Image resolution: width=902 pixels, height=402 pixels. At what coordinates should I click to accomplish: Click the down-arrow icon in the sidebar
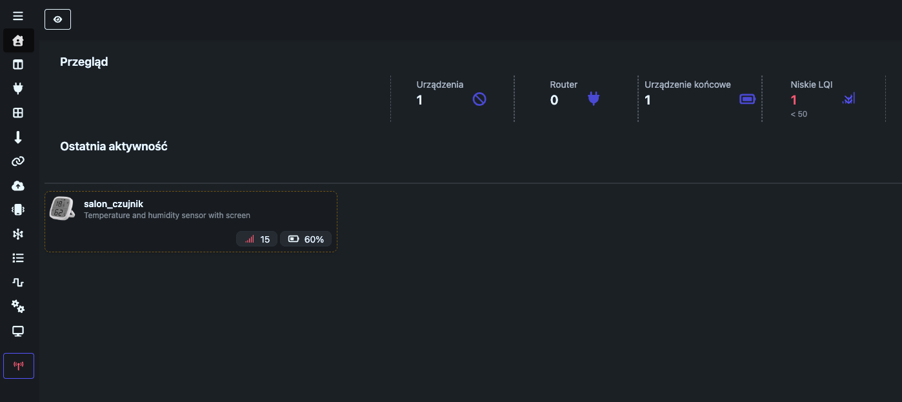18,137
